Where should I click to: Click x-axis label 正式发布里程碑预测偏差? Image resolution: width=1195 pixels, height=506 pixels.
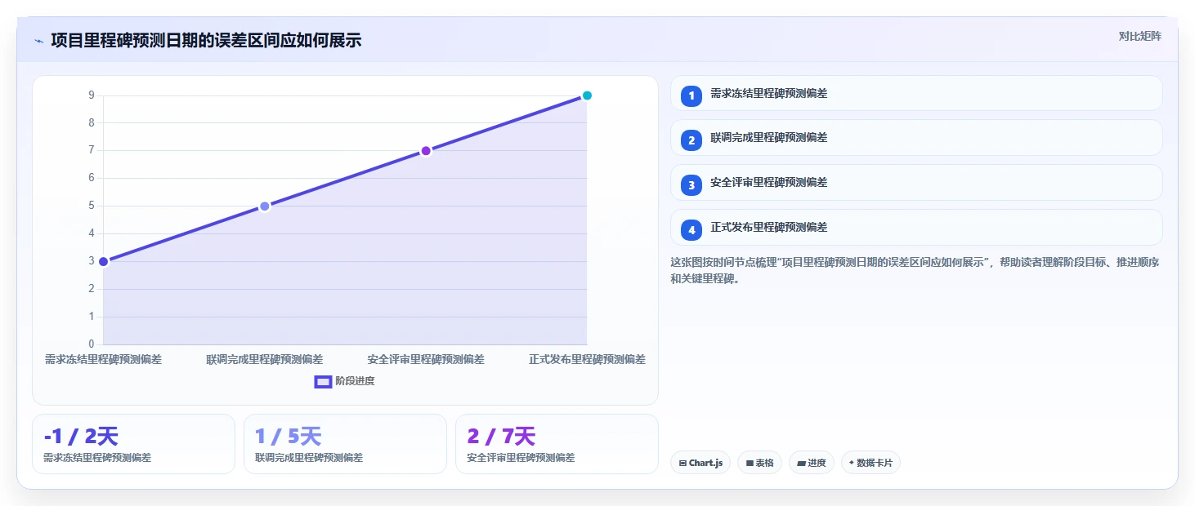587,359
